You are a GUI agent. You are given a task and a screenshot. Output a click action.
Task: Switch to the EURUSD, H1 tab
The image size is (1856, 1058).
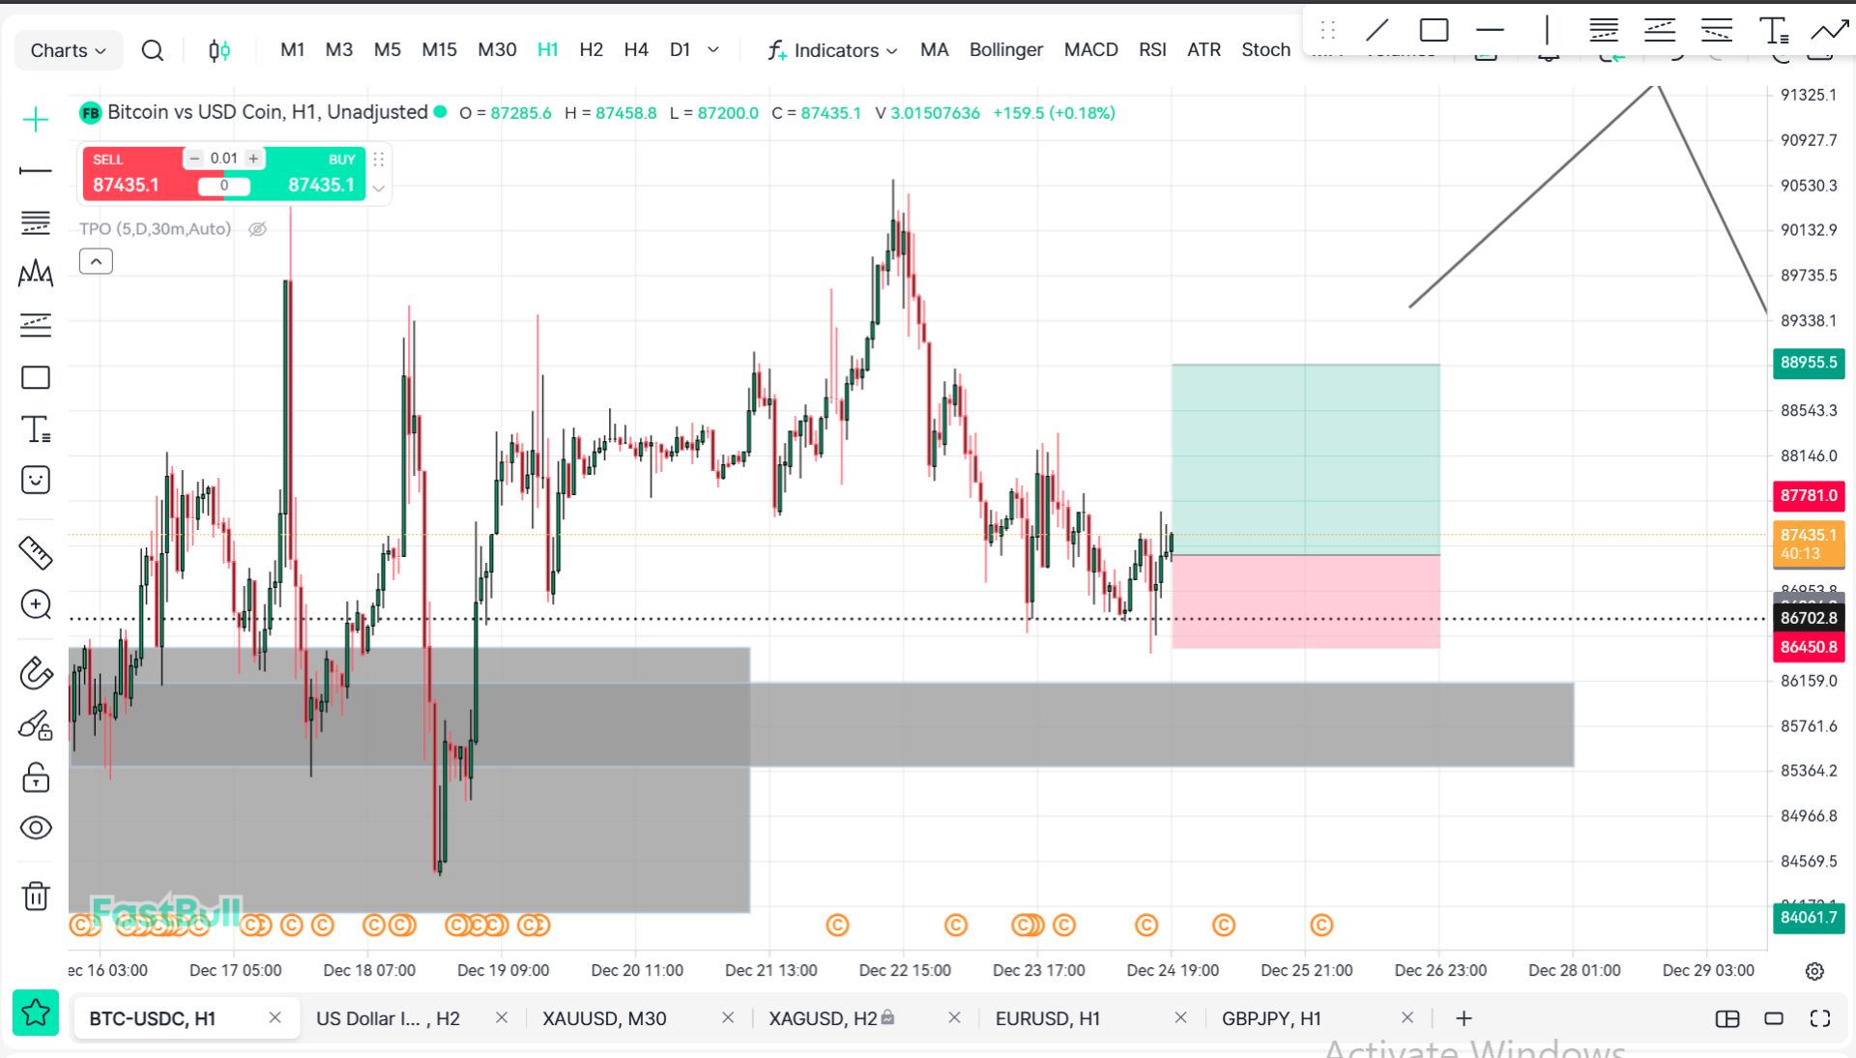coord(1047,1018)
